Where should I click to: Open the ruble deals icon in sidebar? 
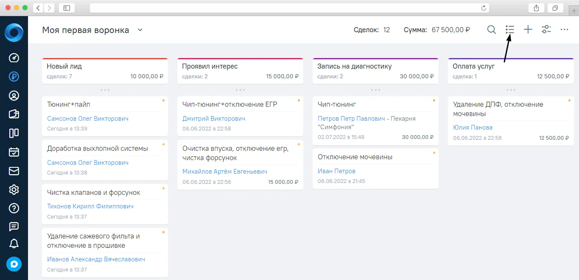point(14,77)
